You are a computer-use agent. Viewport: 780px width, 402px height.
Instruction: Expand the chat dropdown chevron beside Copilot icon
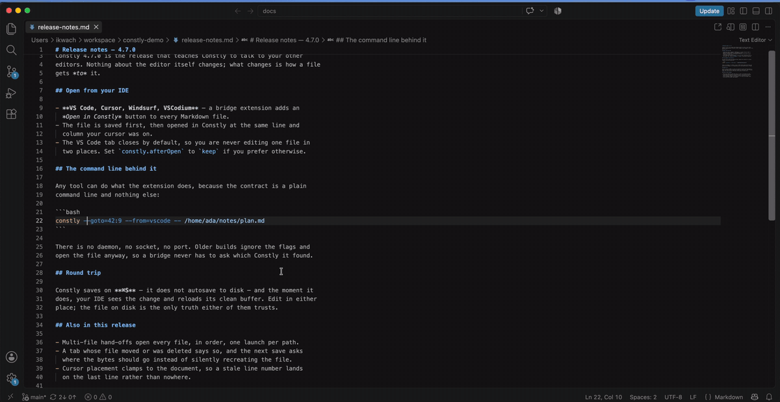pyautogui.click(x=541, y=11)
